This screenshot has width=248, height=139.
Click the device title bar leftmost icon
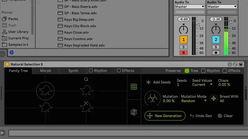coord(230,64)
